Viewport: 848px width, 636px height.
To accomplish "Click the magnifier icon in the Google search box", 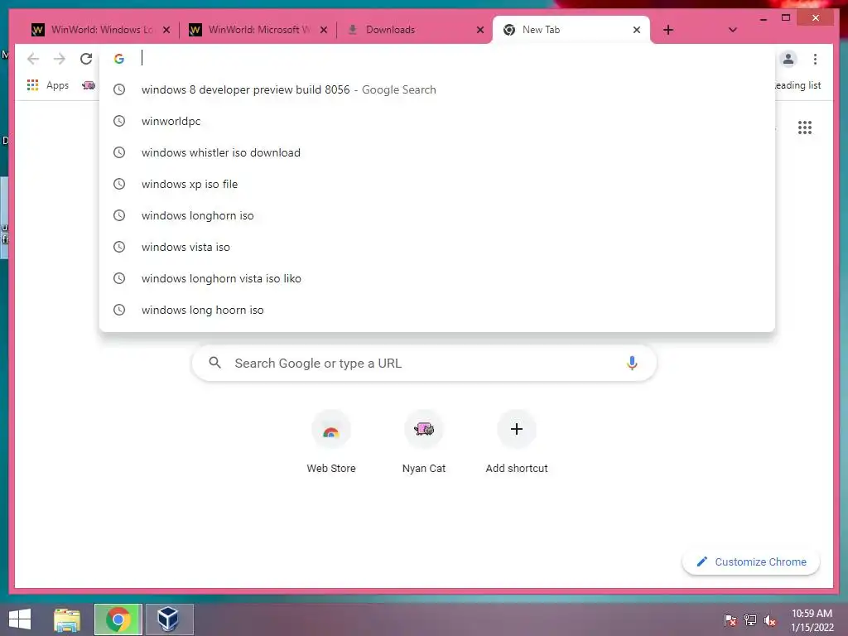I will click(x=214, y=363).
